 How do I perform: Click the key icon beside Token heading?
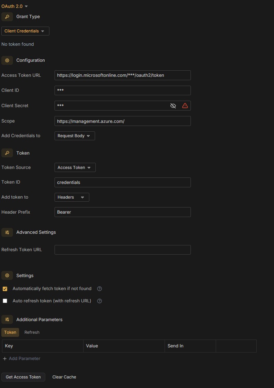(x=7, y=153)
